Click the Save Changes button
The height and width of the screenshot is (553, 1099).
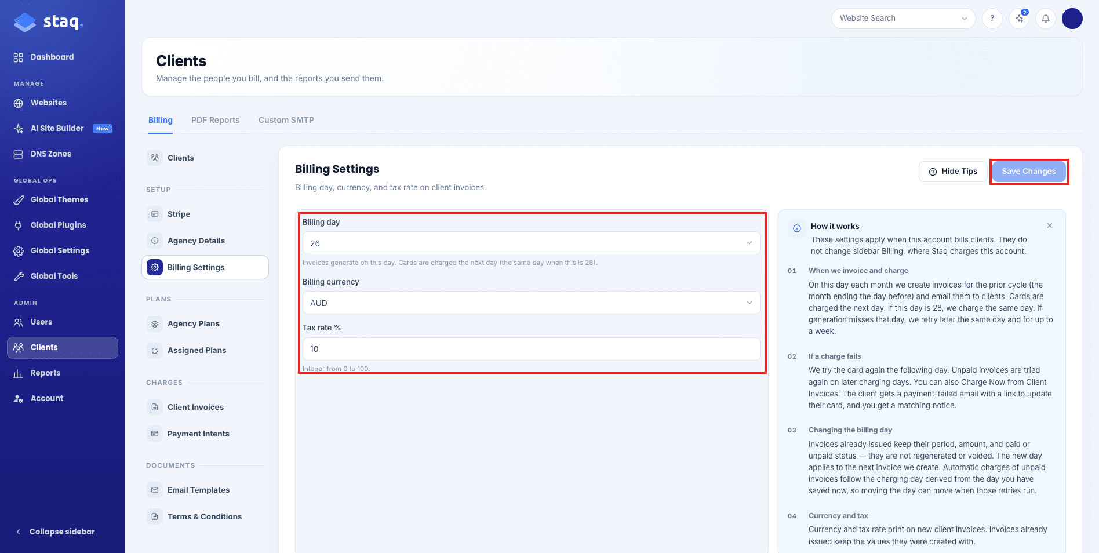tap(1029, 172)
